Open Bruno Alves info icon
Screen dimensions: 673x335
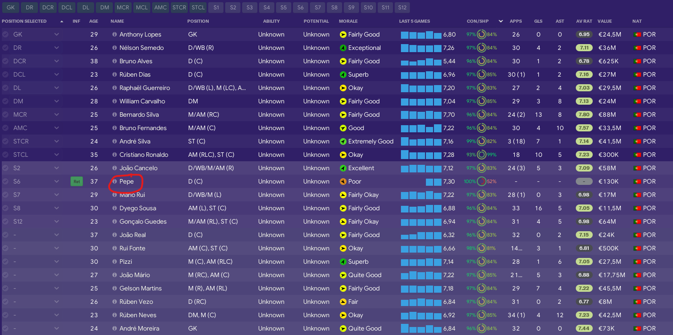pyautogui.click(x=115, y=61)
